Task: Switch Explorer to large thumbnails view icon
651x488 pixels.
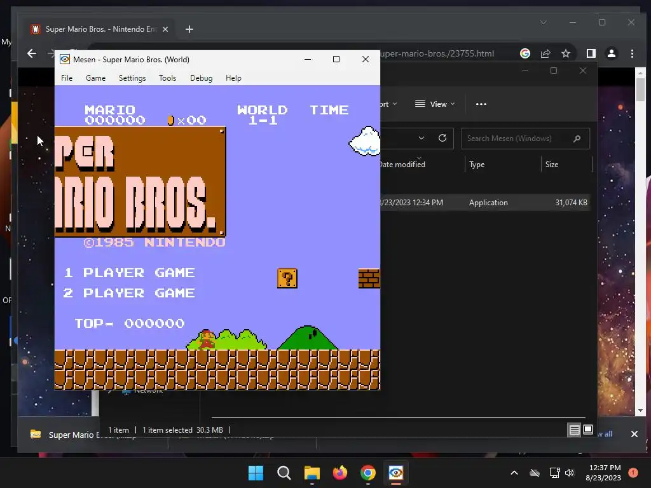Action: (x=588, y=430)
